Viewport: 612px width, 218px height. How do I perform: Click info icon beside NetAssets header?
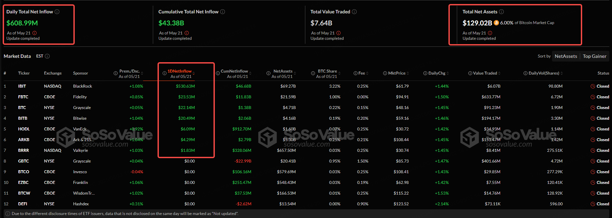tap(268, 73)
